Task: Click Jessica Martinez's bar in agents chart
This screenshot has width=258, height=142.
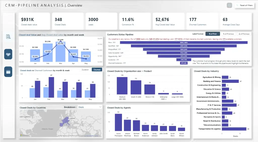Action: [x=127, y=125]
